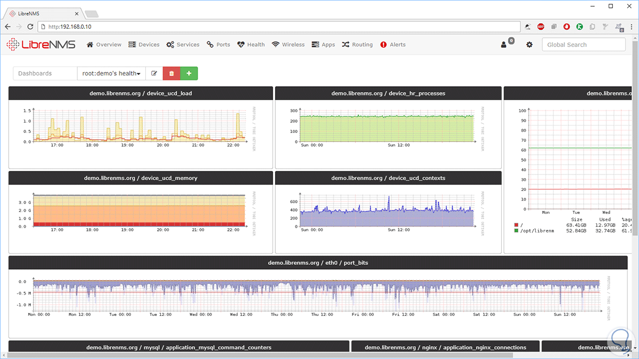Focus the Global Search field
The width and height of the screenshot is (639, 359).
click(x=584, y=45)
